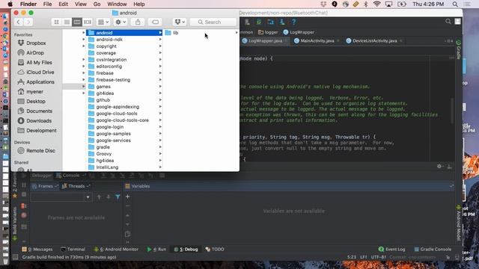The height and width of the screenshot is (269, 479).
Task: Open the Gradle Console
Action: pyautogui.click(x=433, y=249)
